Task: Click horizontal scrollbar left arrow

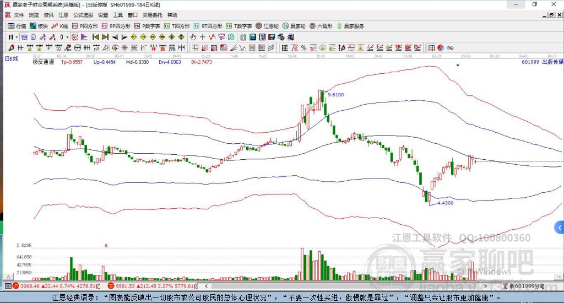Action: [x=206, y=286]
